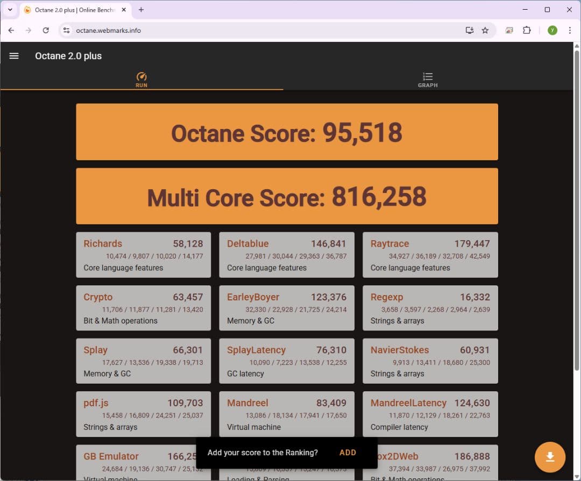Bookmark the page using the star icon
This screenshot has width=581, height=481.
tap(485, 31)
